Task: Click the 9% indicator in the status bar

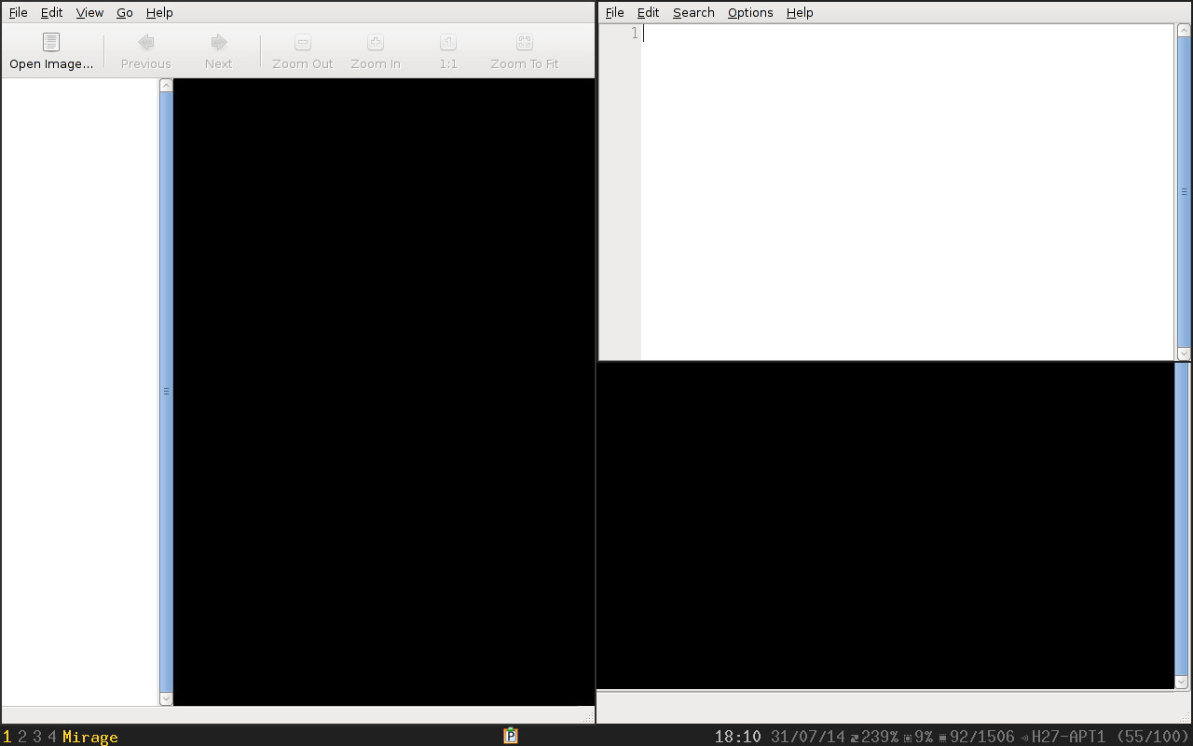Action: click(924, 737)
